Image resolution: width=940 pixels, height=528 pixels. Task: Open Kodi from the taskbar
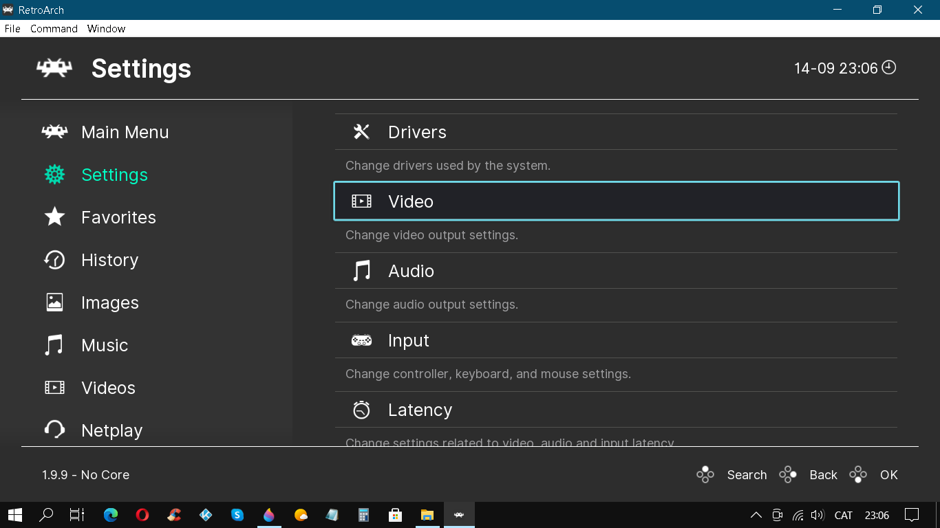[x=206, y=514]
